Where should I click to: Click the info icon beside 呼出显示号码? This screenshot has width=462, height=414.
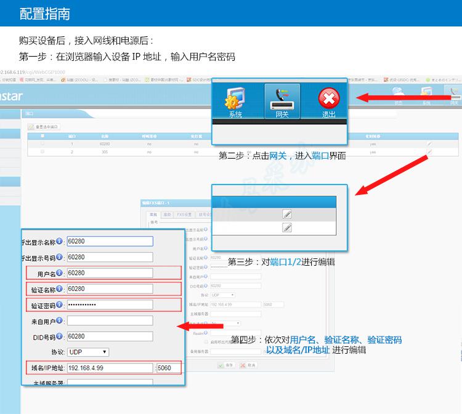coord(59,257)
